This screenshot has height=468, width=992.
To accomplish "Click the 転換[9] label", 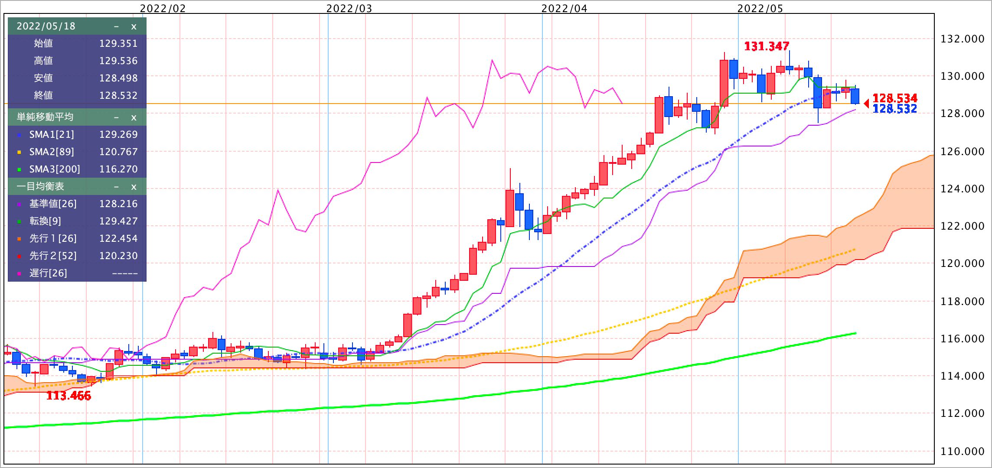I will click(x=45, y=221).
